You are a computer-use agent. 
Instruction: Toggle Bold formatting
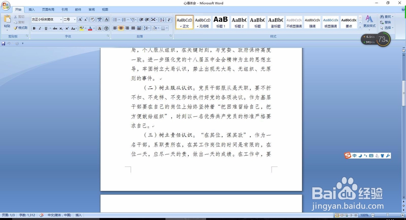click(34, 28)
